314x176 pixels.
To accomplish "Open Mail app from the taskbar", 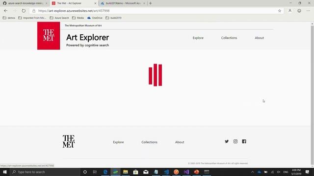I will click(x=146, y=172).
